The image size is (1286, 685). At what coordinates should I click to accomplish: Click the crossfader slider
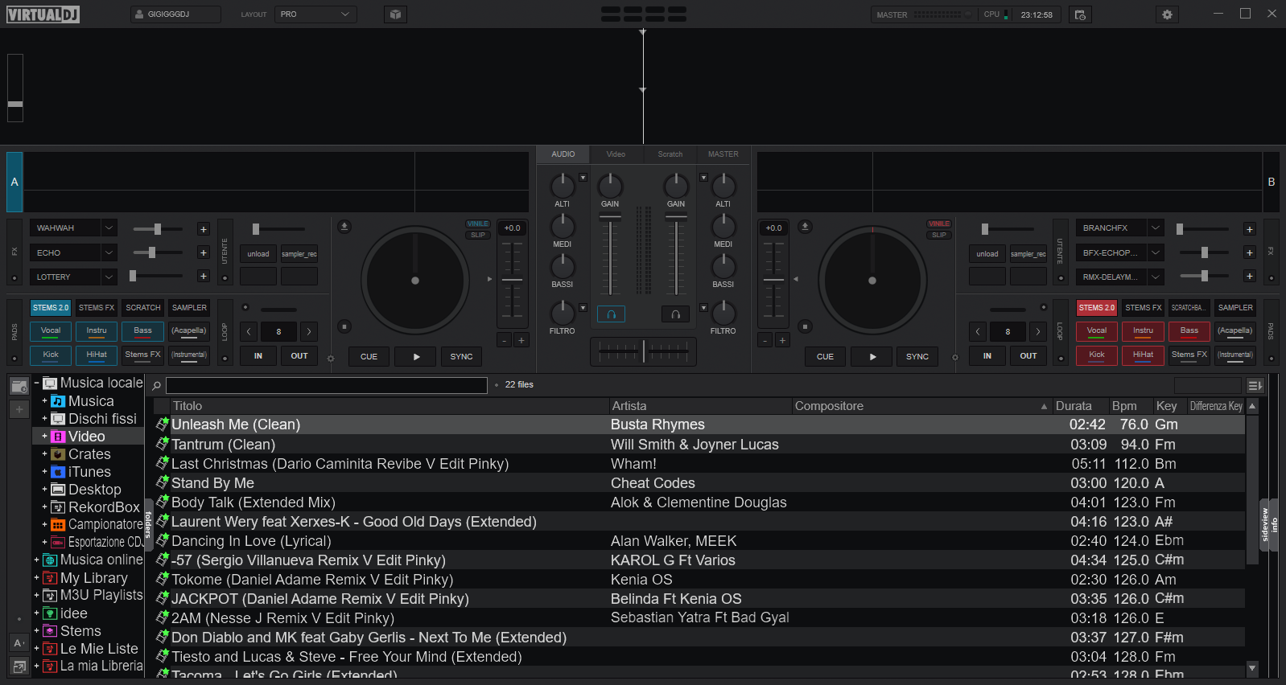pyautogui.click(x=644, y=351)
